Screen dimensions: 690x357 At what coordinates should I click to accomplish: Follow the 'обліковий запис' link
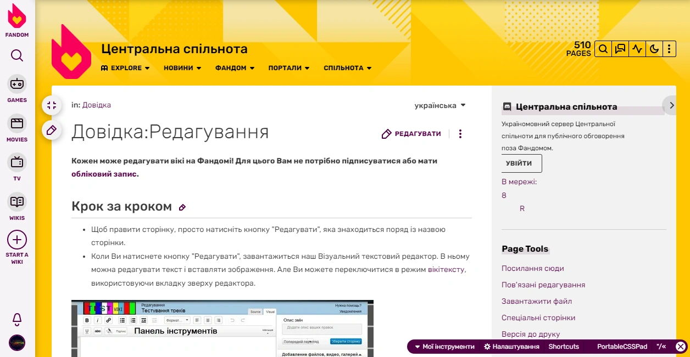105,174
